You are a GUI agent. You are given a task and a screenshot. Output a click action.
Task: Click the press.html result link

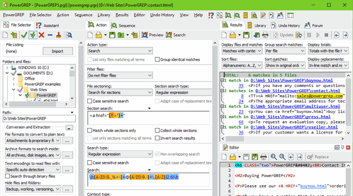tap(290, 116)
